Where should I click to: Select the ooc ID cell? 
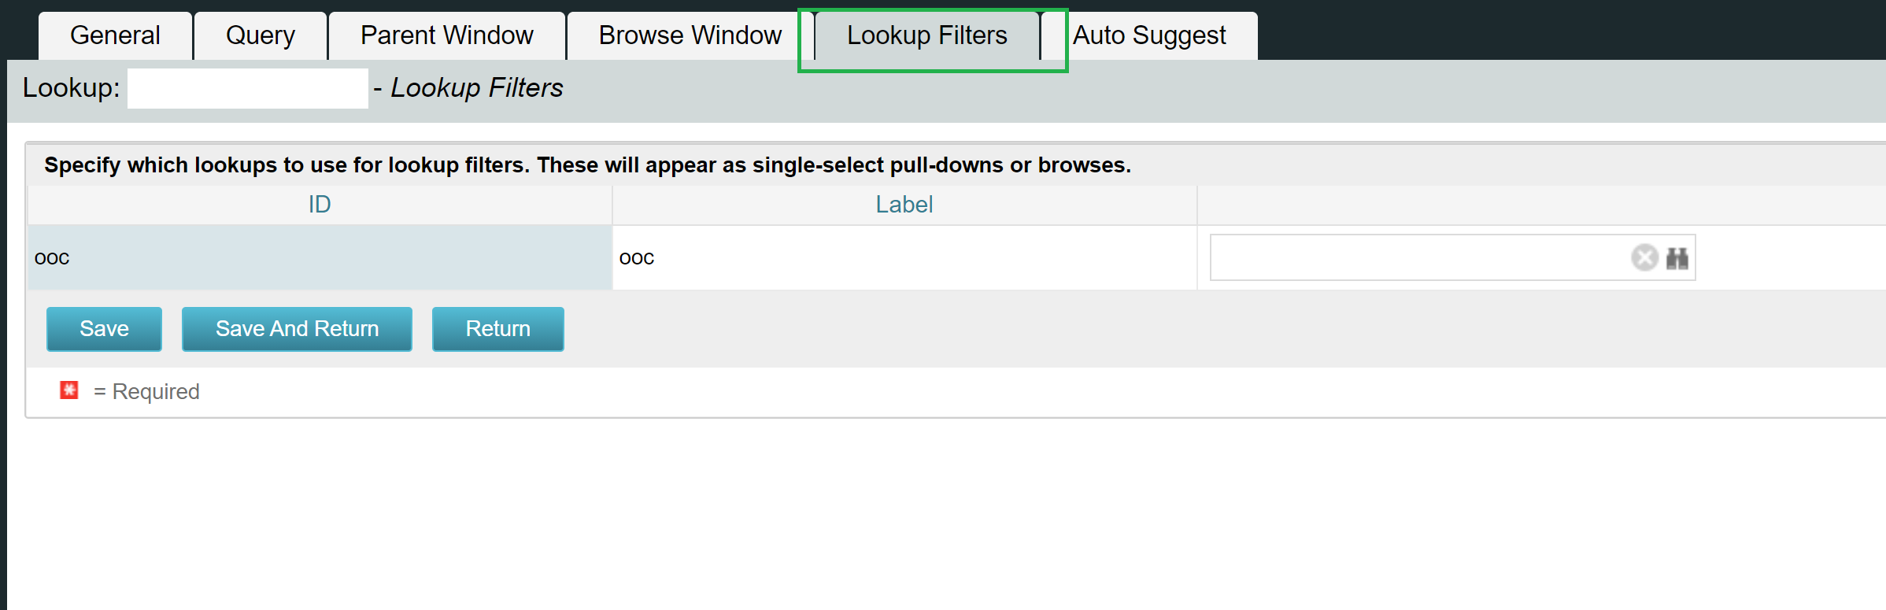pos(320,258)
